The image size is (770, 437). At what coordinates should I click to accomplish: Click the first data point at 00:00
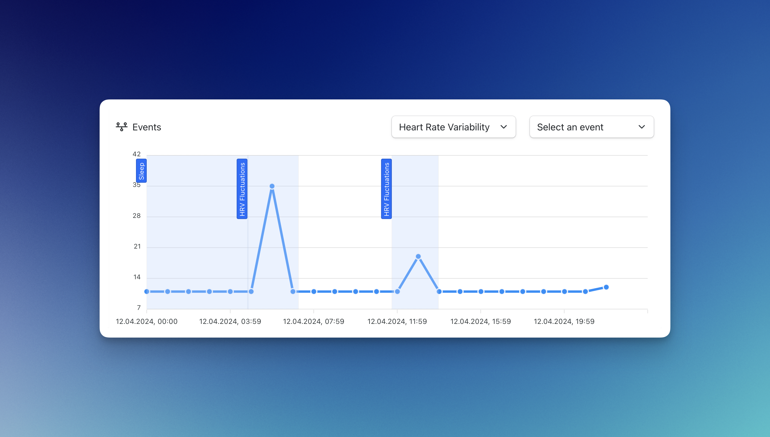pos(147,291)
